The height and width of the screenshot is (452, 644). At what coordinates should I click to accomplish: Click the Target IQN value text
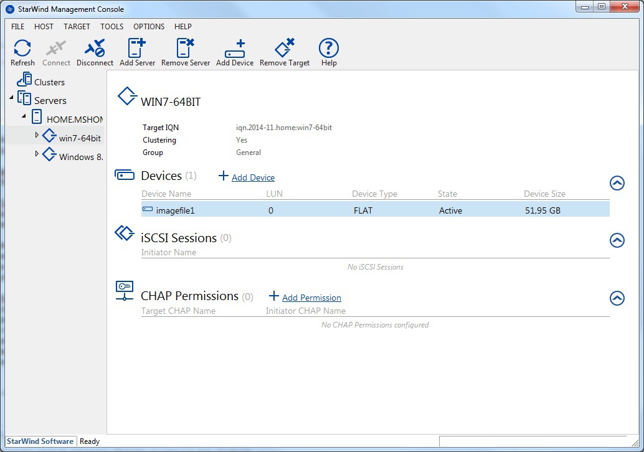click(284, 128)
